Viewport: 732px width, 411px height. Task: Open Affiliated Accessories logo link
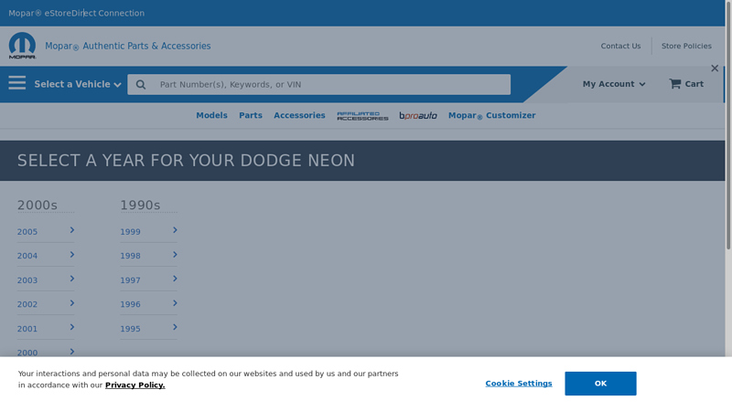362,116
